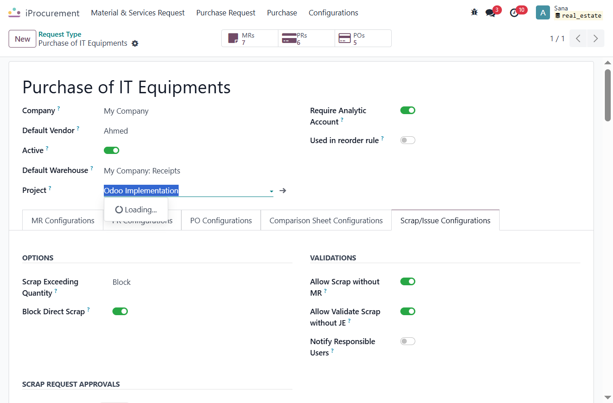Open the Default Vendor Ahmed field
Viewport: 613px width, 403px height.
click(116, 131)
